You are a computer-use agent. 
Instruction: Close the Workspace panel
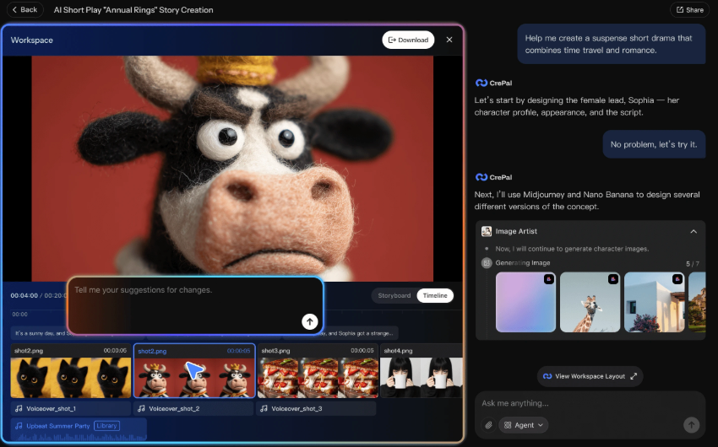coord(449,40)
